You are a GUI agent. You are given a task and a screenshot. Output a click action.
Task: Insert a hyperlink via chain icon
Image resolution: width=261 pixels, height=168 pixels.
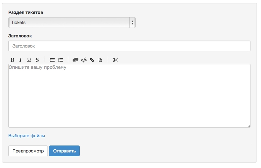click(92, 60)
